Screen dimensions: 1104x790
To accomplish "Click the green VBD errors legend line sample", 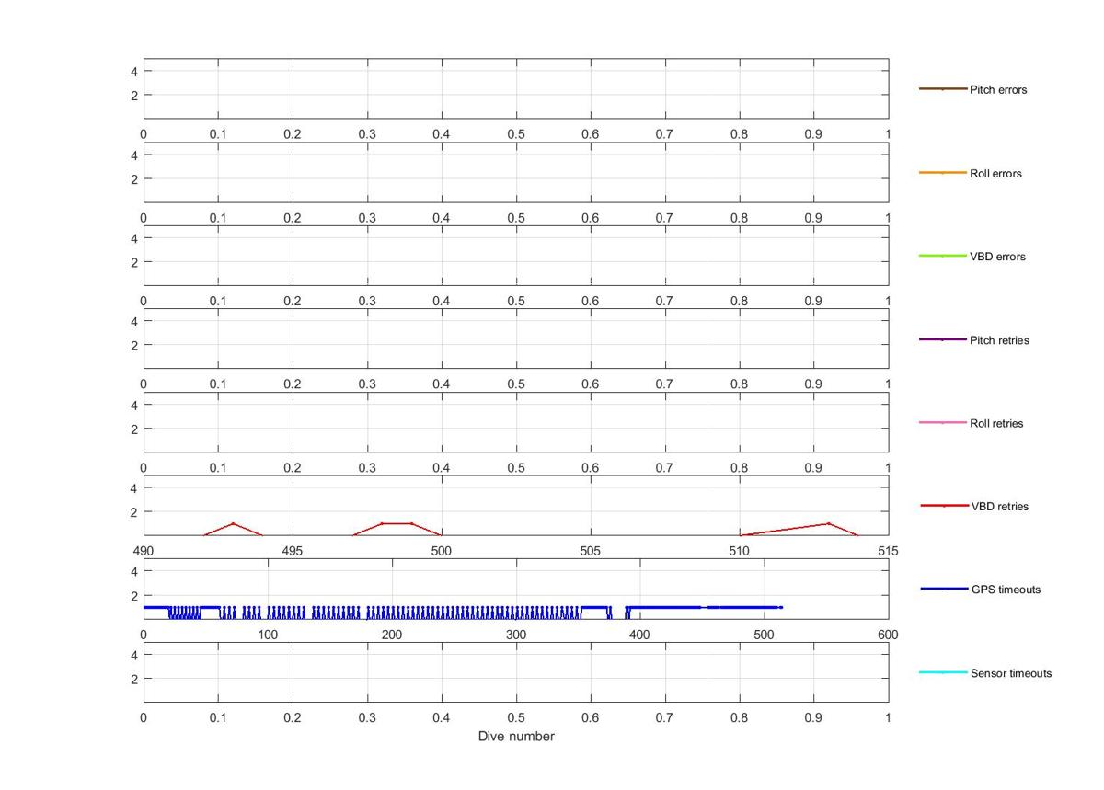I will (943, 256).
